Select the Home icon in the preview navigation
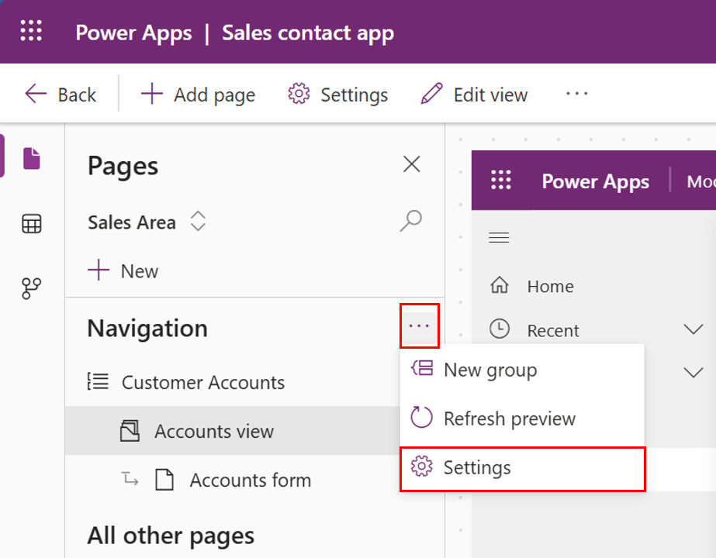Screen dimensions: 716x558 (500, 285)
